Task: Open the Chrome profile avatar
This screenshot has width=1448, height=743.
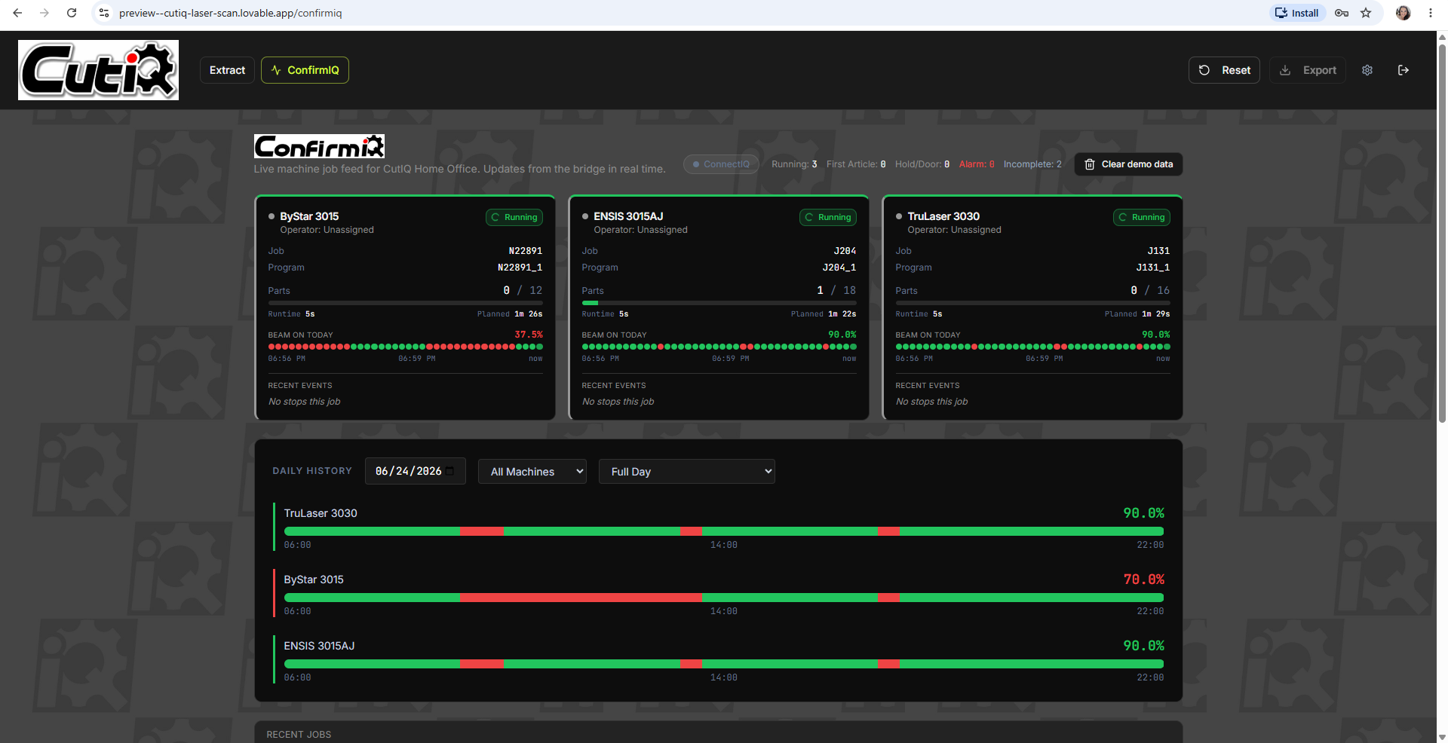Action: 1404,13
